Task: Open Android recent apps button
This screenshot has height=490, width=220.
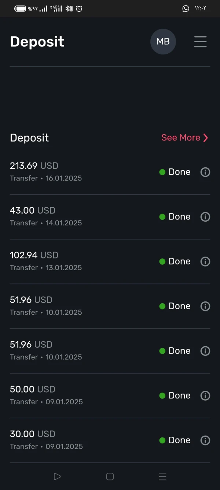Action: click(x=162, y=476)
